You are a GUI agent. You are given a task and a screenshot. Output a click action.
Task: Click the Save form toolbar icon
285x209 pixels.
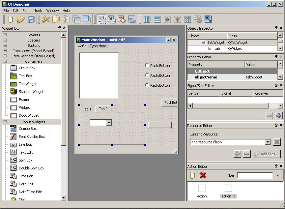pos(31,19)
